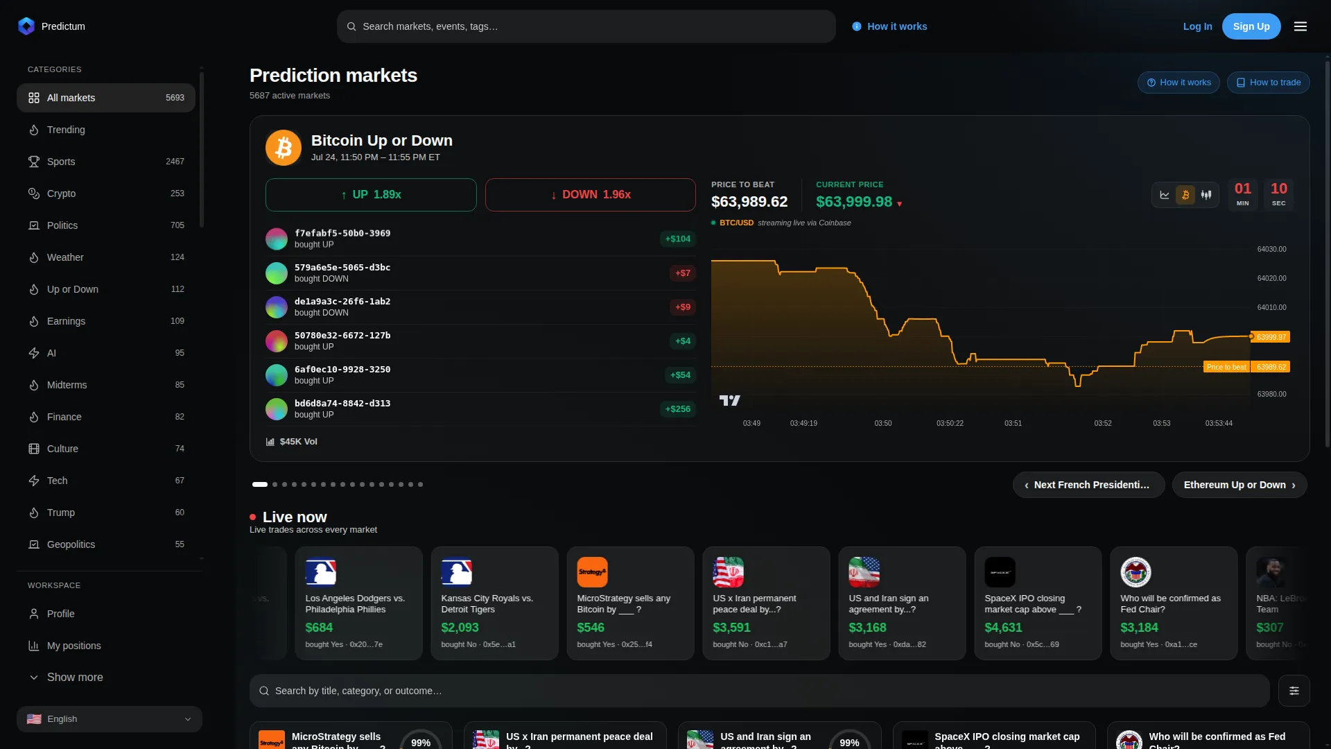The height and width of the screenshot is (749, 1331).
Task: Click the volume bar icon near $45K Vol
Action: tap(270, 442)
